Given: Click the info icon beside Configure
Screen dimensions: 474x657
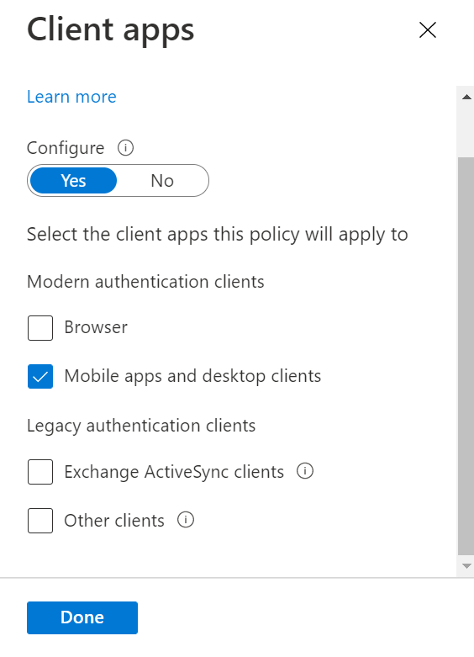Looking at the screenshot, I should coord(125,148).
